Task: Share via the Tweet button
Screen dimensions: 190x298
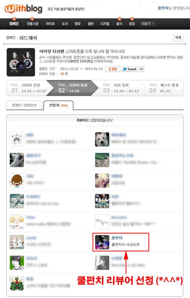Action: (x=129, y=69)
